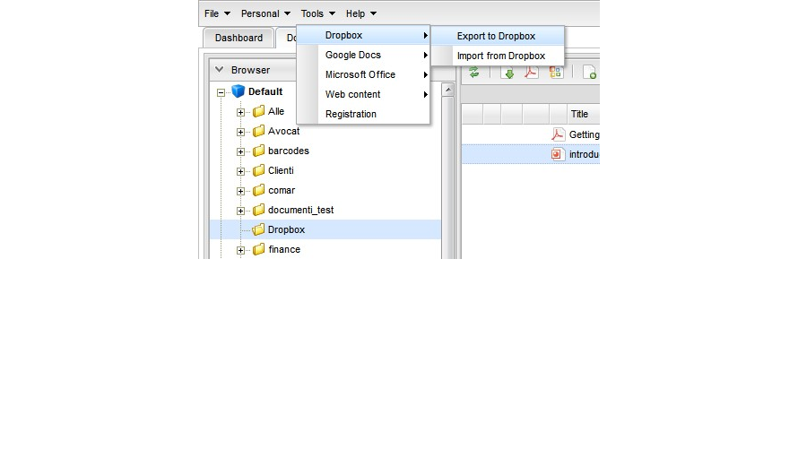Click the Clienti folder icon
This screenshot has height=449, width=798.
[258, 170]
